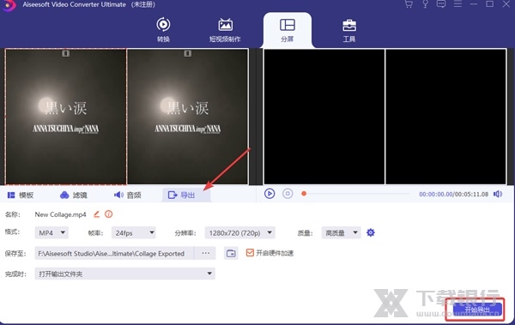Image resolution: width=515 pixels, height=325 pixels.
Task: Open the 导出 export tab
Action: point(186,195)
